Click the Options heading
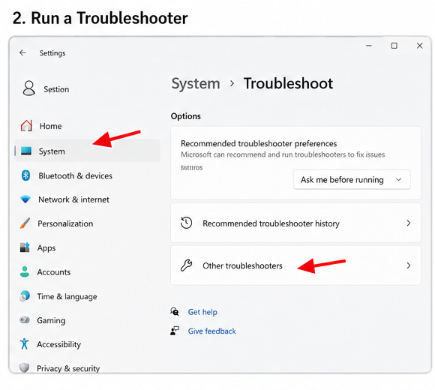 pyautogui.click(x=185, y=116)
